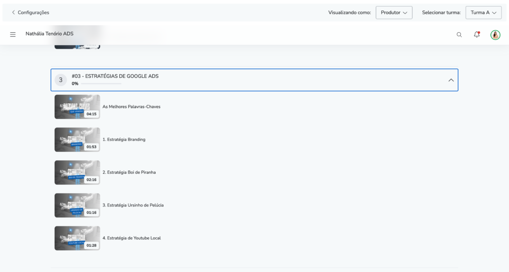Play the Youtube Local thumbnail showing 01:28
Screen dimensions: 509x272
tap(77, 238)
